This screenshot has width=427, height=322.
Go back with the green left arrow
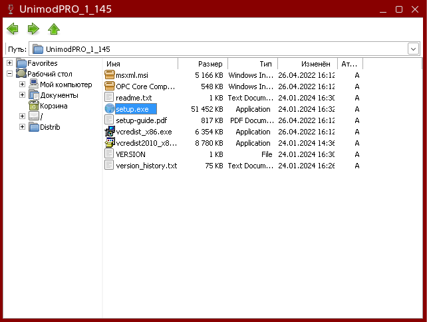pyautogui.click(x=13, y=29)
